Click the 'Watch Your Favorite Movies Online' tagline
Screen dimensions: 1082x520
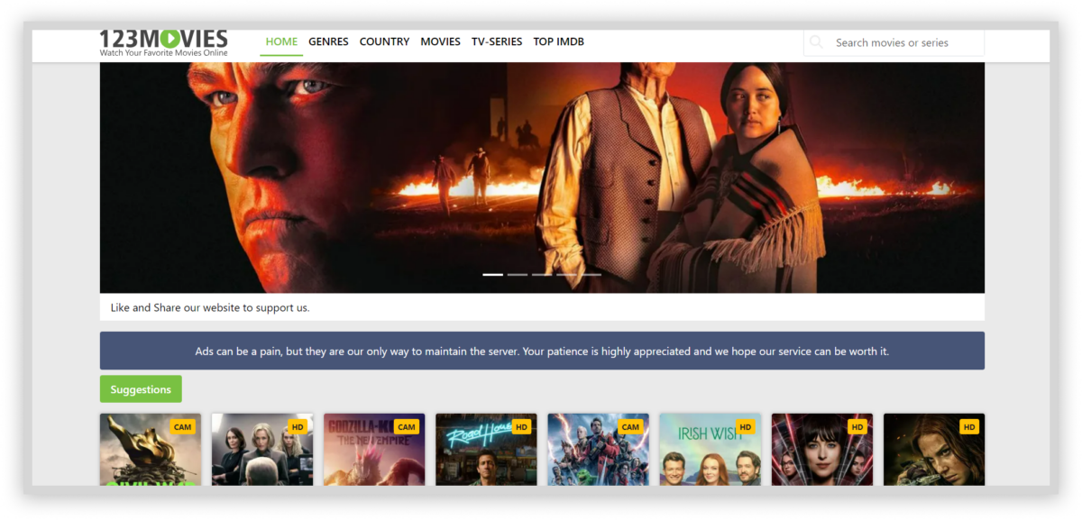point(163,53)
